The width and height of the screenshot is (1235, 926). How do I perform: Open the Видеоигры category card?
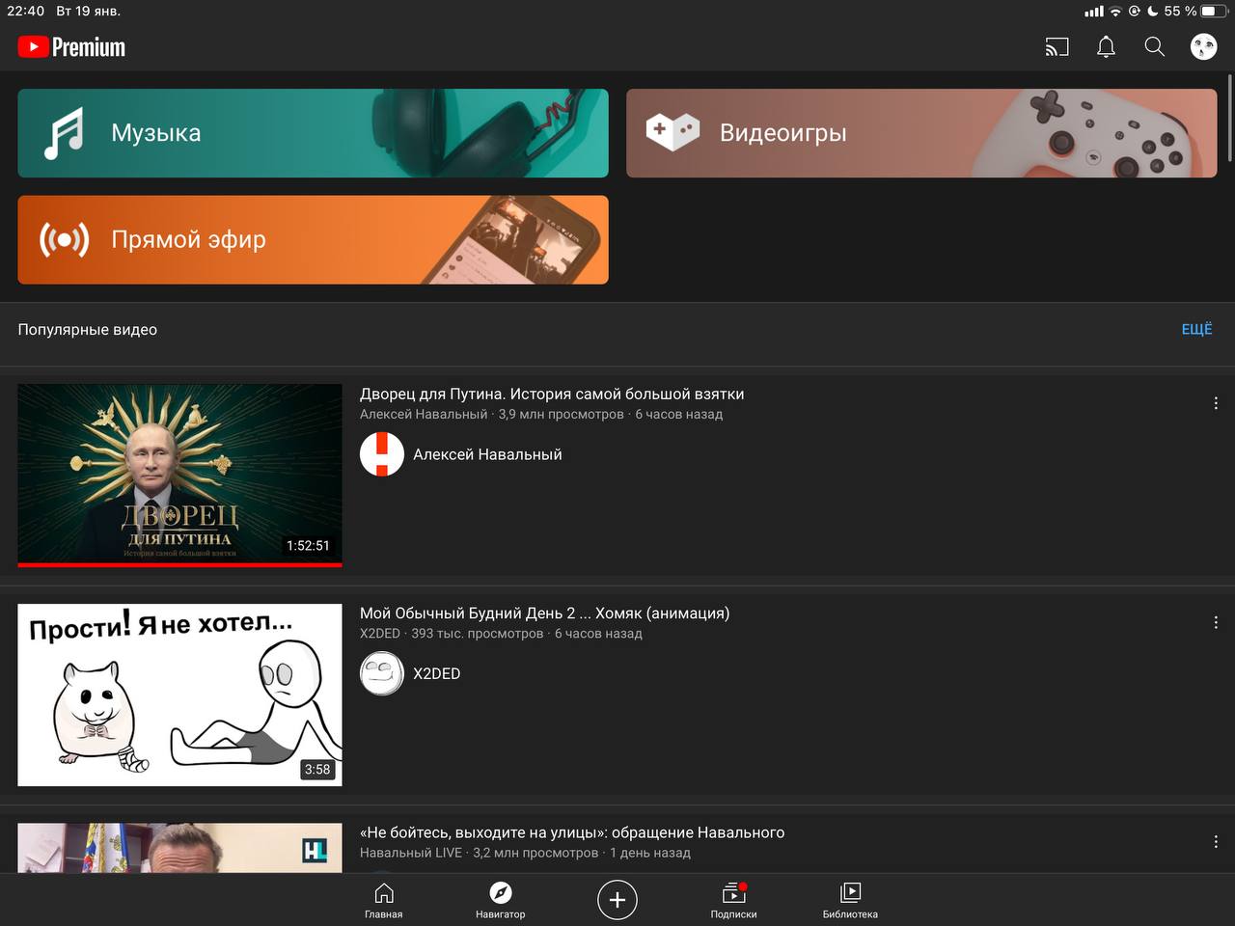point(921,133)
